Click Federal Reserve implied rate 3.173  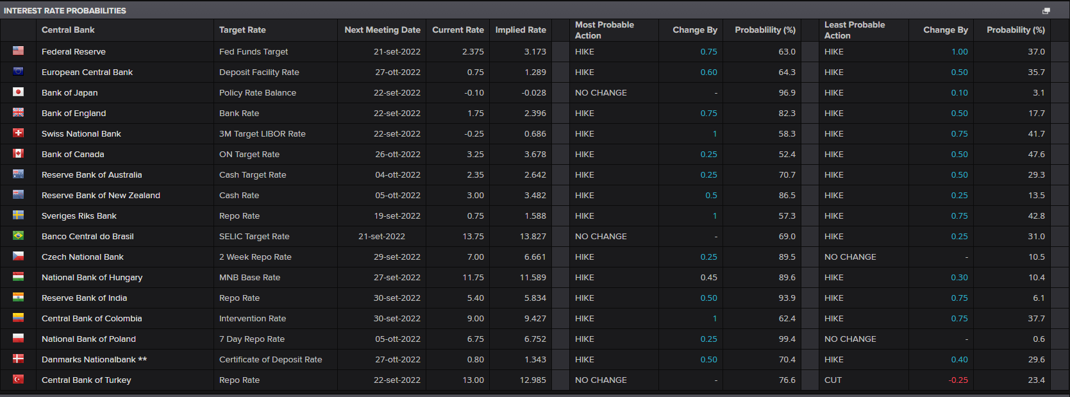[x=535, y=52]
